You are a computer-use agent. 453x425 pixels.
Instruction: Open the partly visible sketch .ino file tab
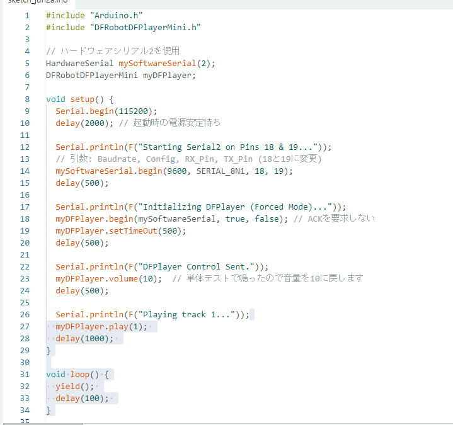tap(38, 3)
